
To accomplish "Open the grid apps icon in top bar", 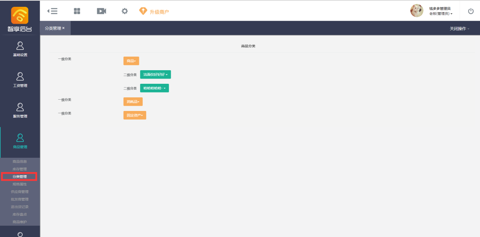I will click(x=77, y=11).
